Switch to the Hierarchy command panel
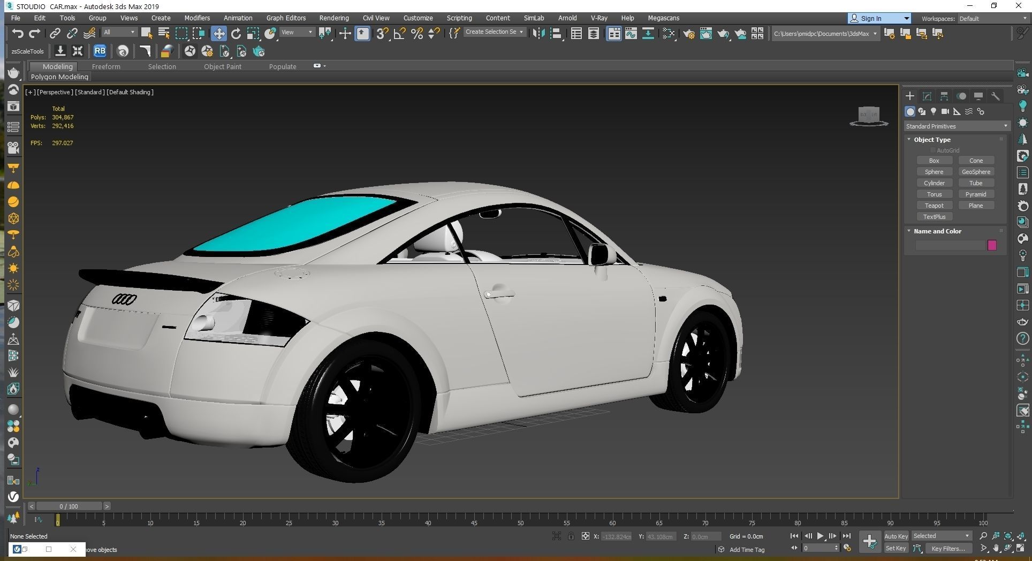Image resolution: width=1032 pixels, height=561 pixels. pyautogui.click(x=944, y=96)
